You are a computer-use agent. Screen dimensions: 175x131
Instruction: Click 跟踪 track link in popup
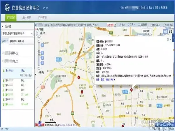(x=102, y=80)
